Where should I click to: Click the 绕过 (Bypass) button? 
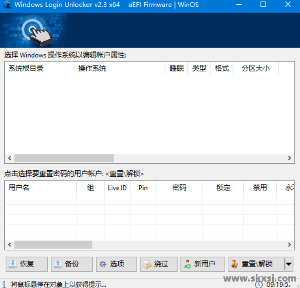point(159,264)
